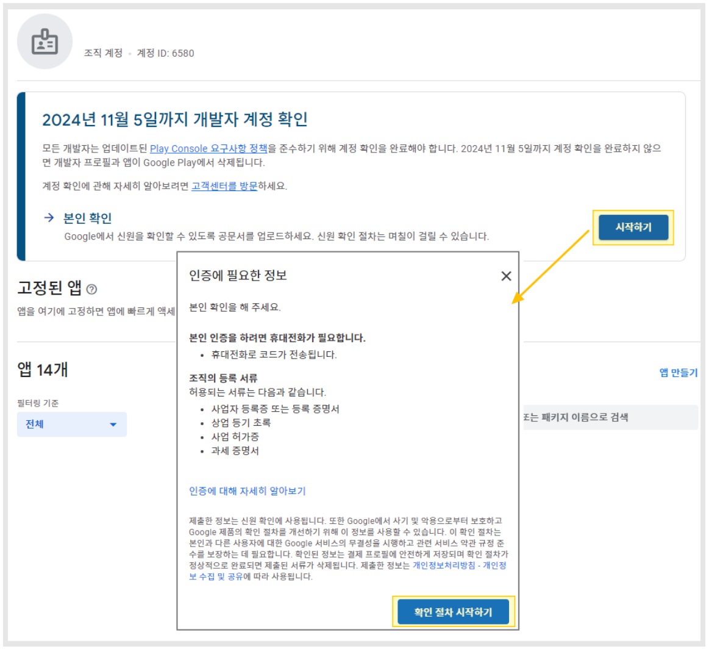This screenshot has height=649, width=709.
Task: Open the Play Console 요구사항 정책 link
Action: click(208, 148)
